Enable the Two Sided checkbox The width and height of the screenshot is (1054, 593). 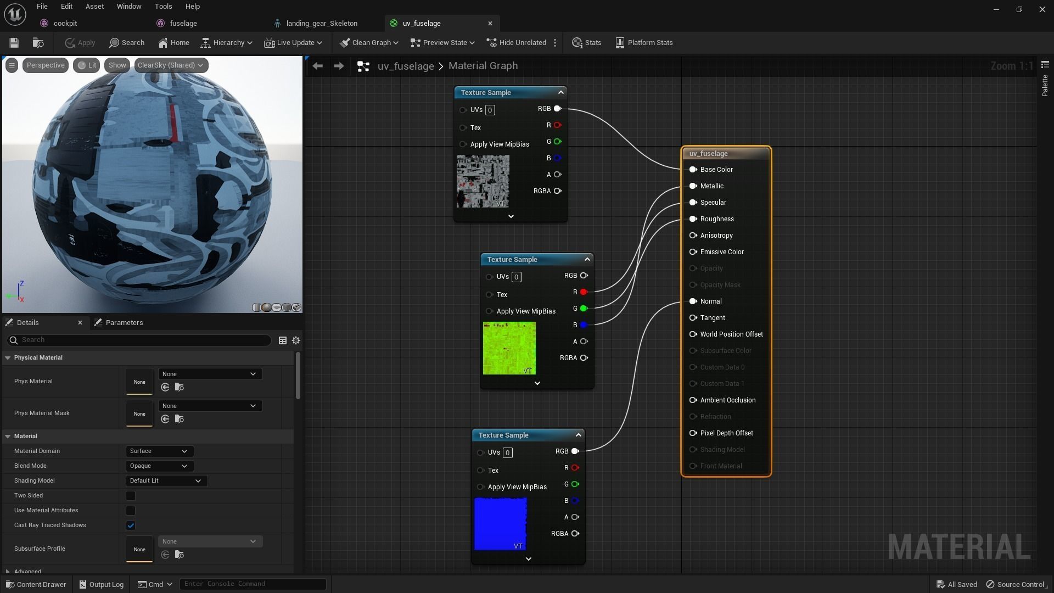131,496
